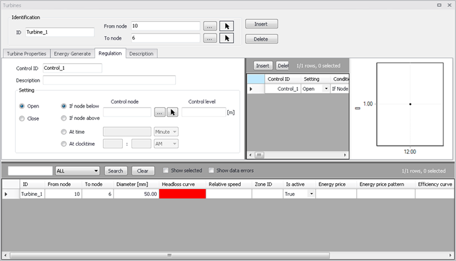Image resolution: width=456 pixels, height=261 pixels.
Task: Click the control Description input field
Action: click(x=109, y=80)
